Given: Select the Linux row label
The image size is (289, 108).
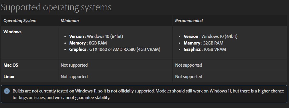Looking at the screenshot, I should [x=9, y=77].
